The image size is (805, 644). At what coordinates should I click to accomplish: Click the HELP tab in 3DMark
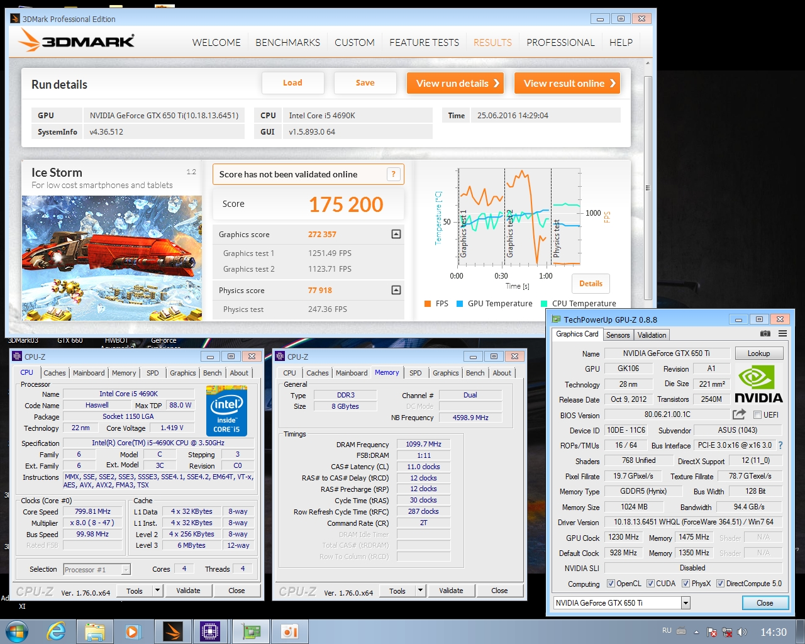pos(621,42)
